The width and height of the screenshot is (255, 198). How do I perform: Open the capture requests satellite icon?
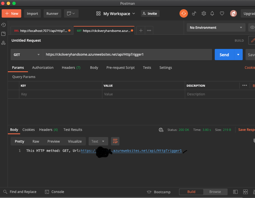[x=194, y=13]
